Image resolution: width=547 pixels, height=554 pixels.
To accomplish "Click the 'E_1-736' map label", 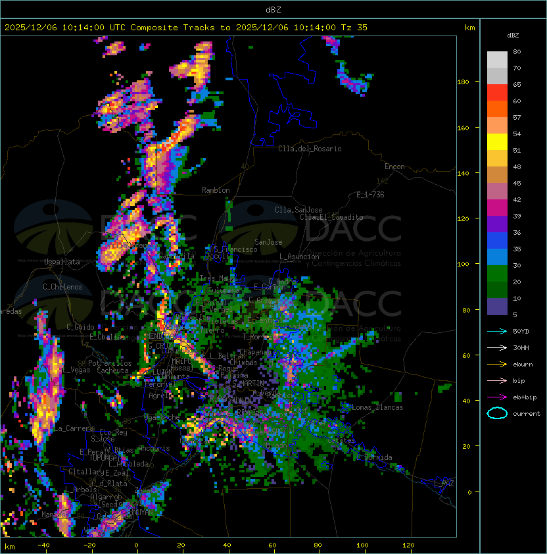I will 370,195.
